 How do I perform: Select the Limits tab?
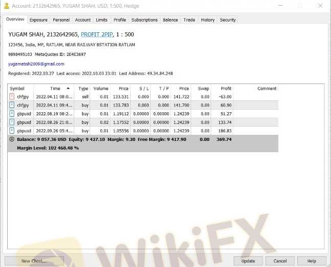[101, 20]
